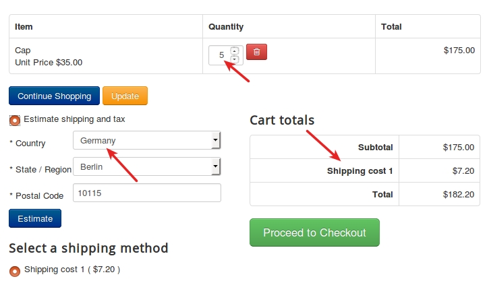Click the blue Estimate button
This screenshot has height=285, width=487.
tap(35, 218)
